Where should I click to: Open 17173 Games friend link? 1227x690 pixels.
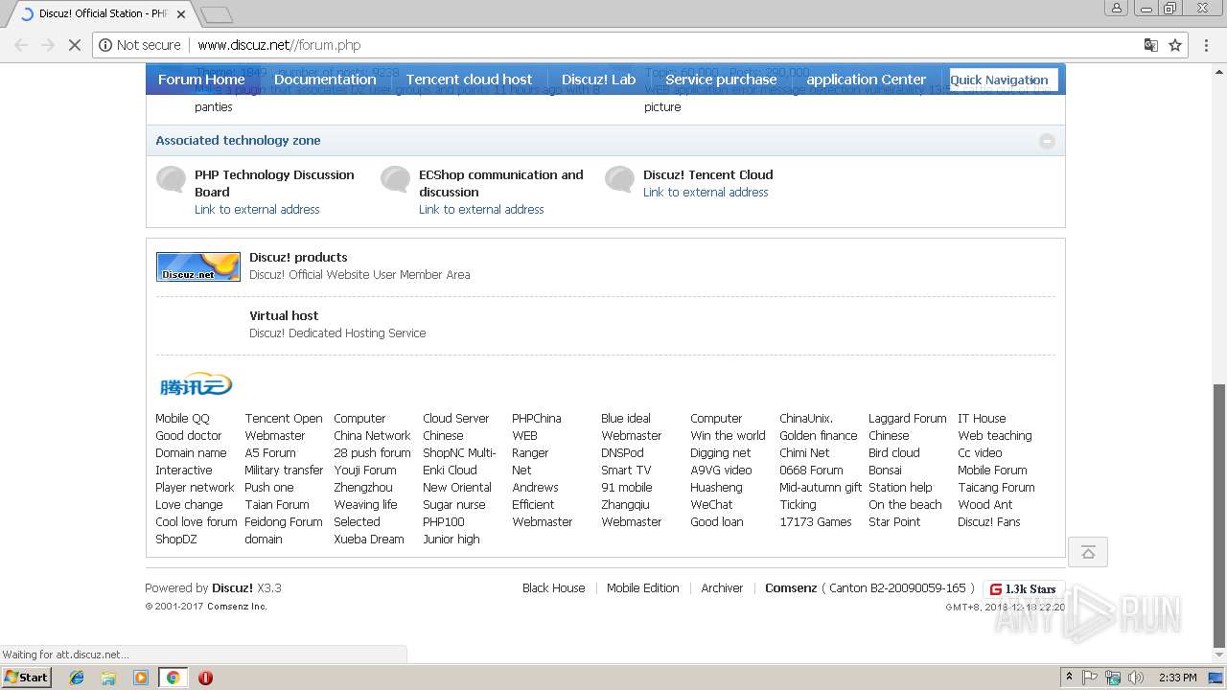816,522
